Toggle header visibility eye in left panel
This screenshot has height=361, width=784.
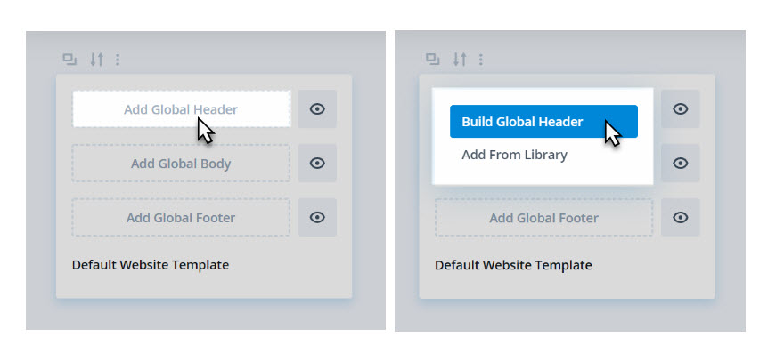coord(317,108)
